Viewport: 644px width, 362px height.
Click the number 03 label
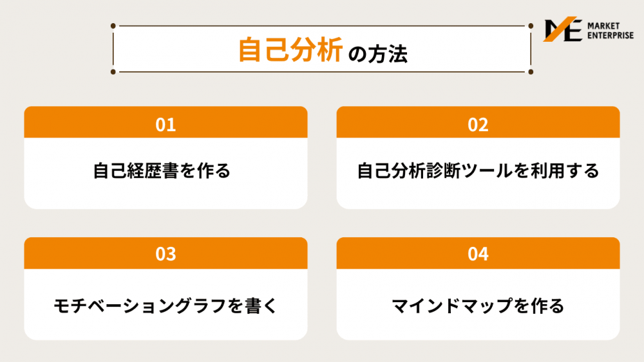tap(166, 254)
